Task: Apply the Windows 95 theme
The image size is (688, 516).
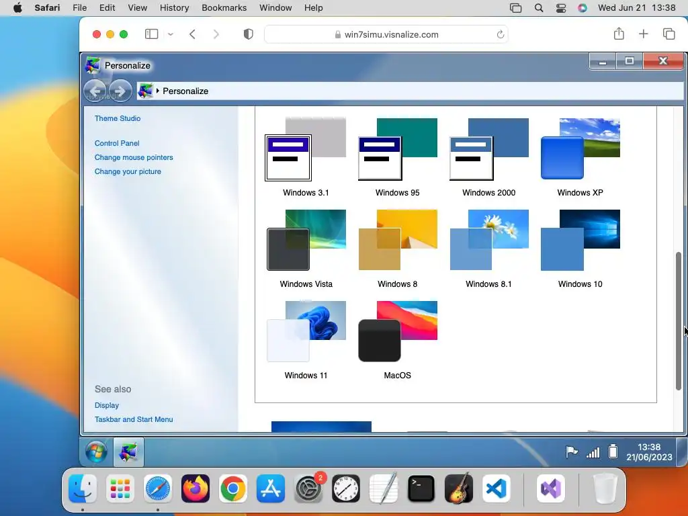Action: 398,149
